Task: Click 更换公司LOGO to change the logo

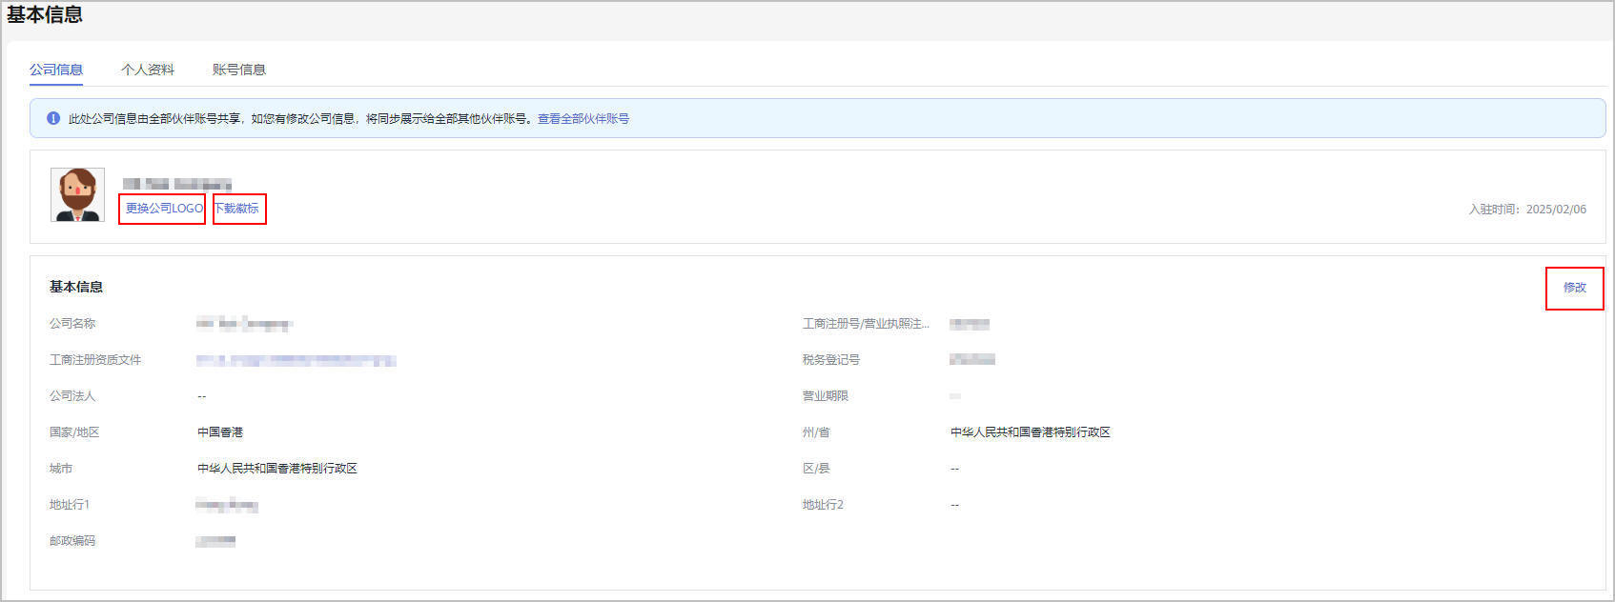Action: click(164, 209)
